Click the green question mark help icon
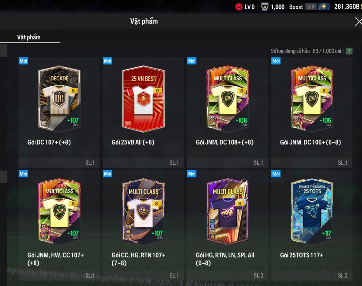The width and height of the screenshot is (362, 286). [349, 51]
